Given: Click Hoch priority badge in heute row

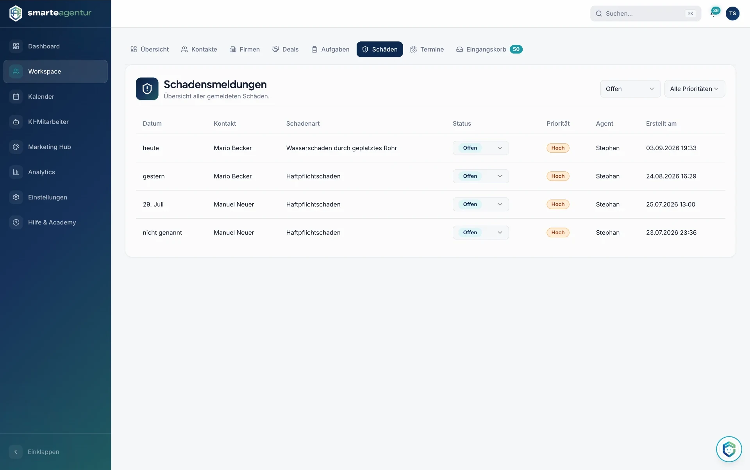Looking at the screenshot, I should (x=558, y=148).
